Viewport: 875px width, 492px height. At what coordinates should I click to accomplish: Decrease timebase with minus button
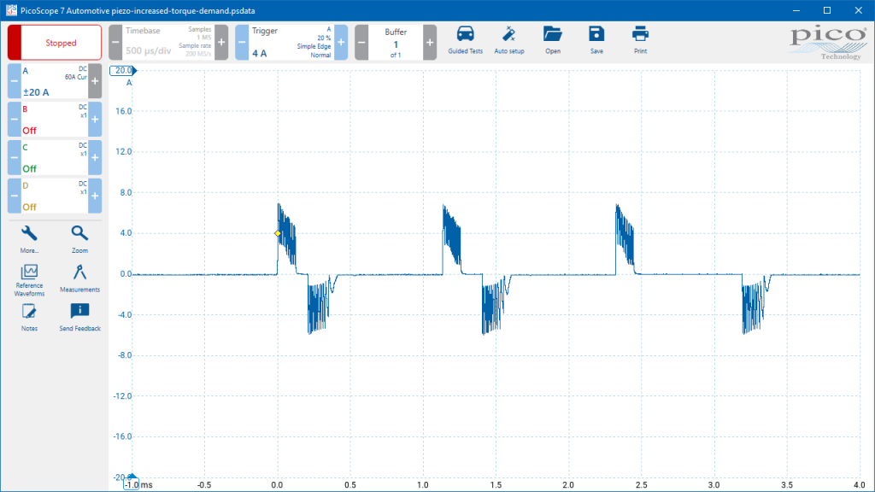115,43
